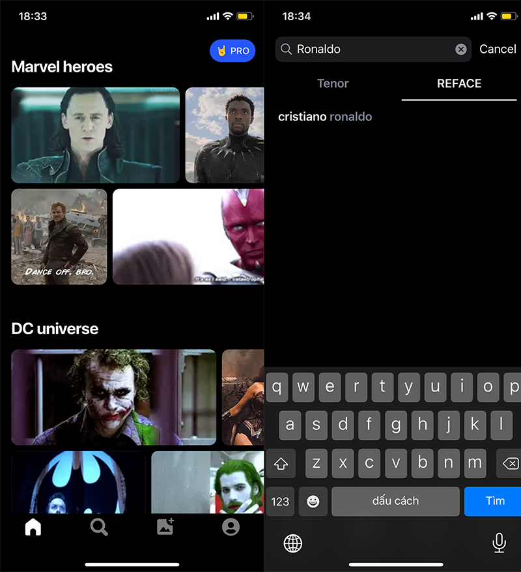Tap the u key
The image size is (521, 572).
(435, 387)
